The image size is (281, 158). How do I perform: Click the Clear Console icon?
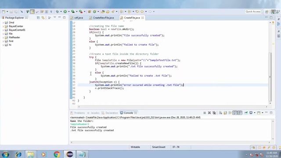(x=220, y=113)
